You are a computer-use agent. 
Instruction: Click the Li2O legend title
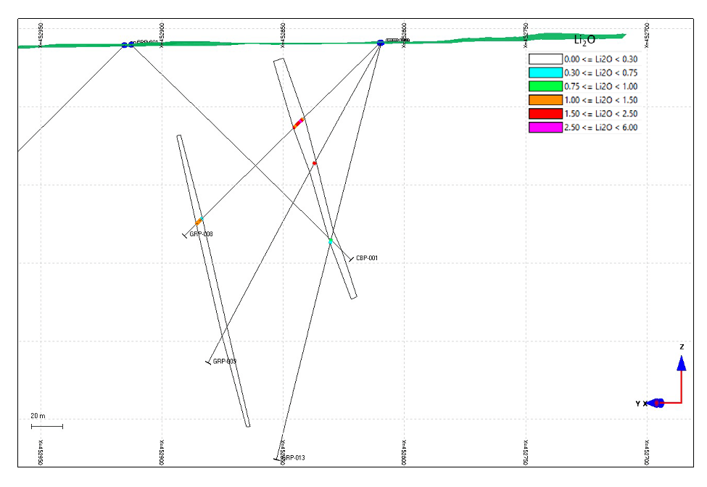pyautogui.click(x=584, y=40)
